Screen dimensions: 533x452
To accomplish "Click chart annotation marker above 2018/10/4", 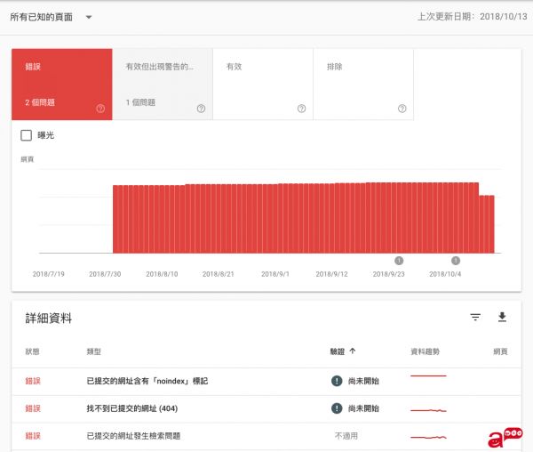I will point(456,261).
